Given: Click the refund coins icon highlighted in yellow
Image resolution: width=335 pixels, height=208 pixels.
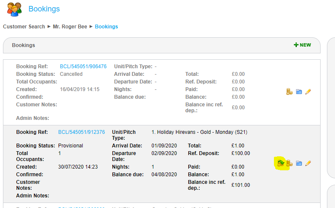Looking at the screenshot, I should (280, 163).
